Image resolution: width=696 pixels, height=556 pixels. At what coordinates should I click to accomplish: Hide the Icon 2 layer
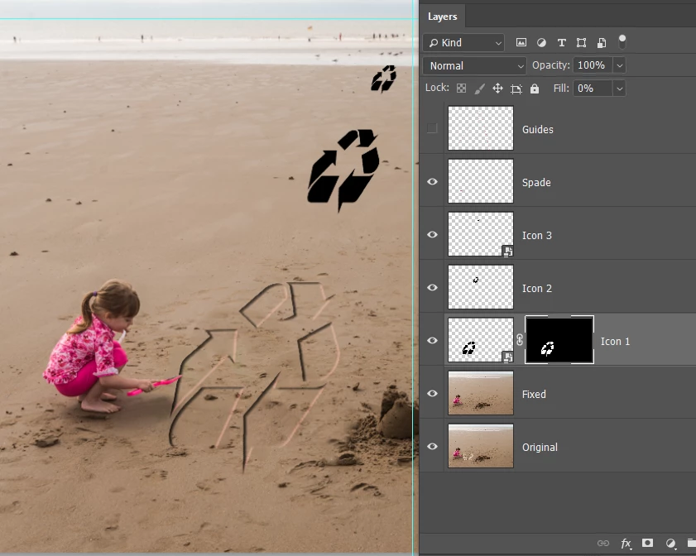pos(432,288)
